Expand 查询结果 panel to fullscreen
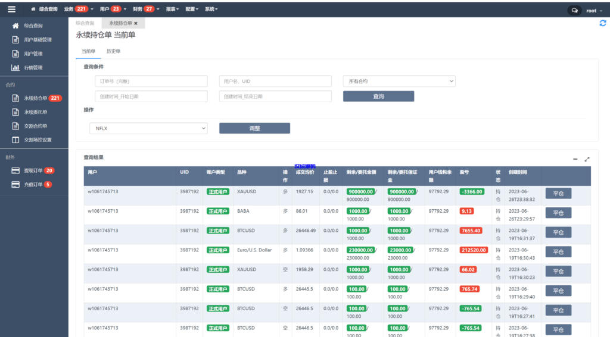Image resolution: width=610 pixels, height=337 pixels. click(587, 159)
